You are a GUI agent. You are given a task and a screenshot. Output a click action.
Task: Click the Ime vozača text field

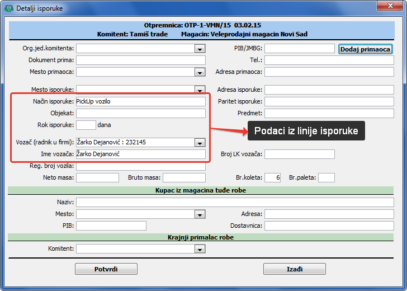coord(140,154)
